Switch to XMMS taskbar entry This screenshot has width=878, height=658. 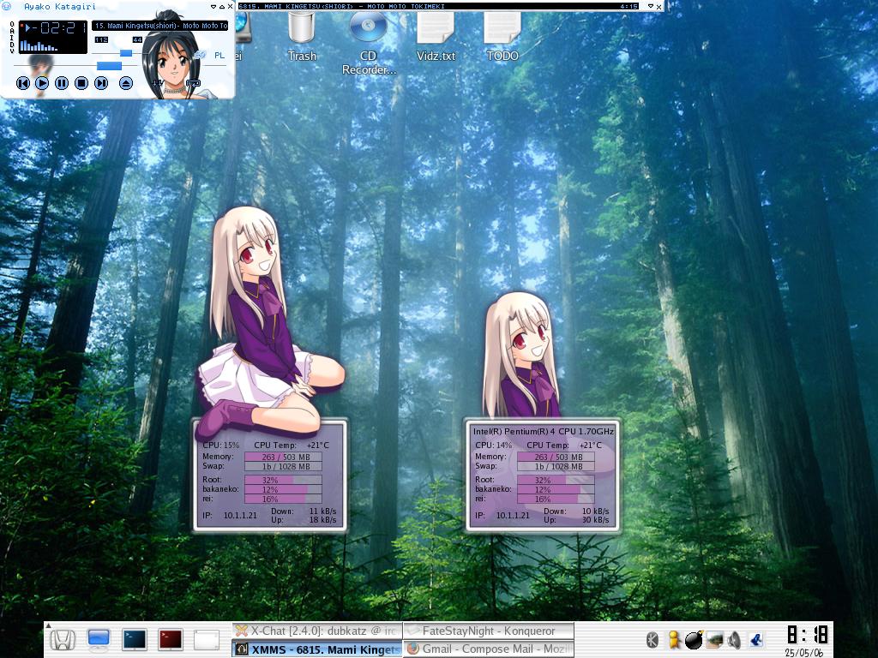(x=316, y=649)
